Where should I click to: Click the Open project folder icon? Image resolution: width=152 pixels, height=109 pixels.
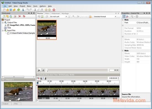[7, 10]
